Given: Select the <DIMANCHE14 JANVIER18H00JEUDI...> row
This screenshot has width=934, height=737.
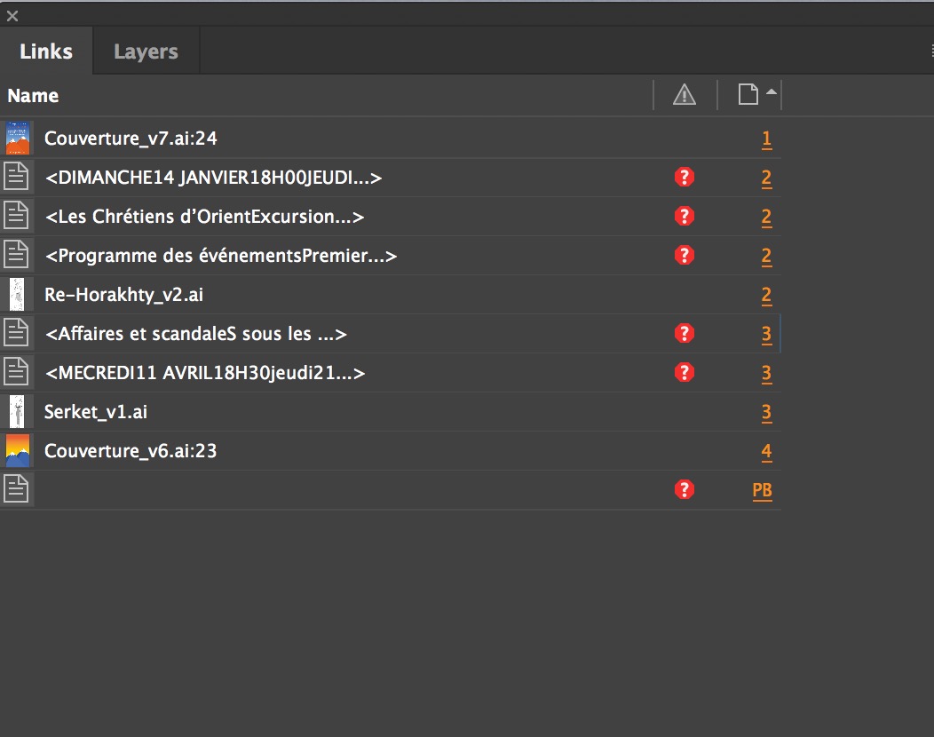Looking at the screenshot, I should point(391,178).
